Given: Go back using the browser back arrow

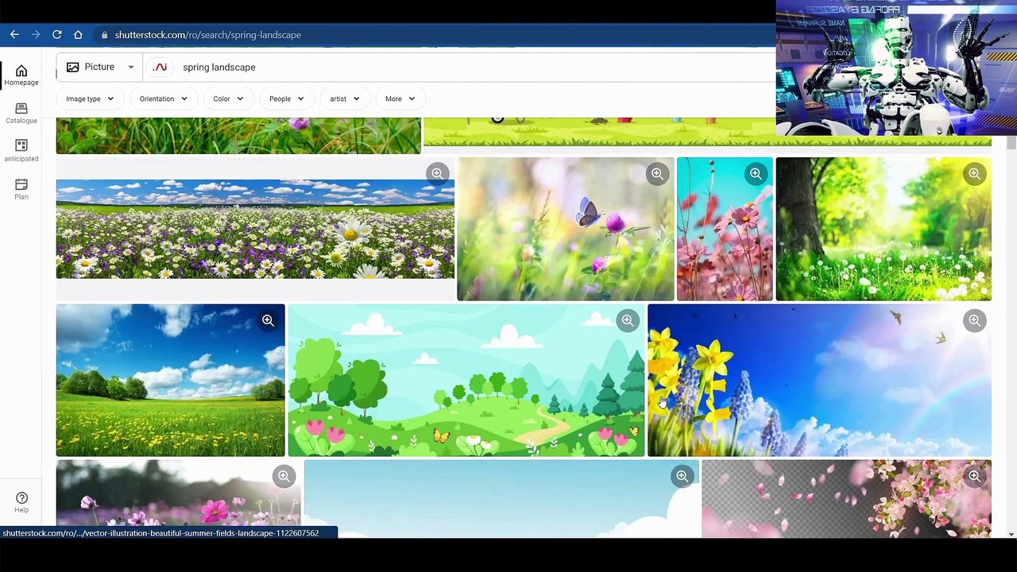Looking at the screenshot, I should click(x=14, y=35).
